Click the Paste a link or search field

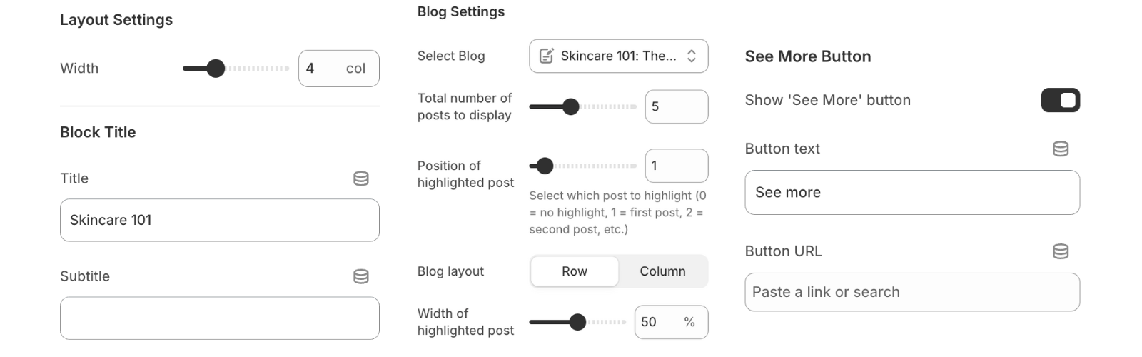click(911, 292)
